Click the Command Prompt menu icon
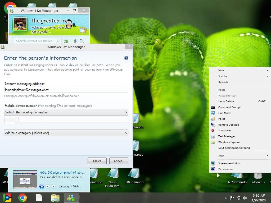This screenshot has height=203, width=271. coord(213,108)
